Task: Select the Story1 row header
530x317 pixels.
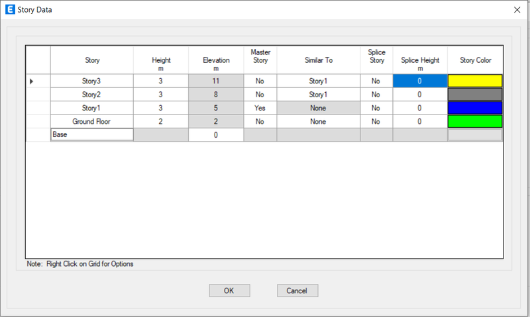Action: click(x=38, y=108)
